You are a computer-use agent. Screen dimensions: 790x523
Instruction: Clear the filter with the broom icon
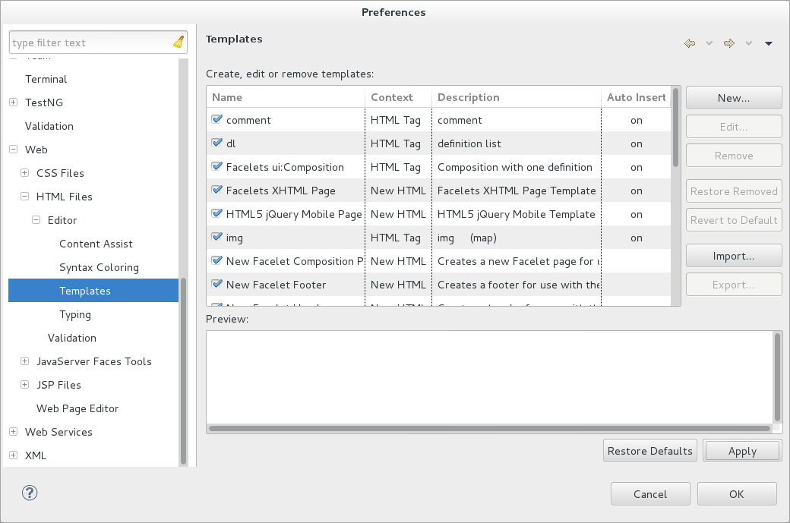tap(177, 42)
